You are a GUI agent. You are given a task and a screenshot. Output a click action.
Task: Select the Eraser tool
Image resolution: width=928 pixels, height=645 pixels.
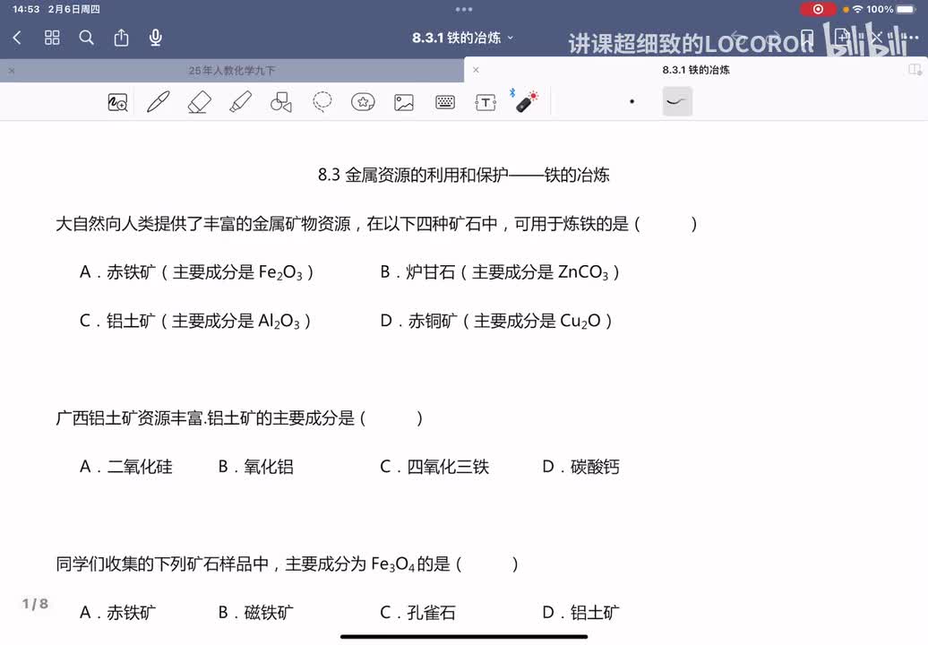200,102
